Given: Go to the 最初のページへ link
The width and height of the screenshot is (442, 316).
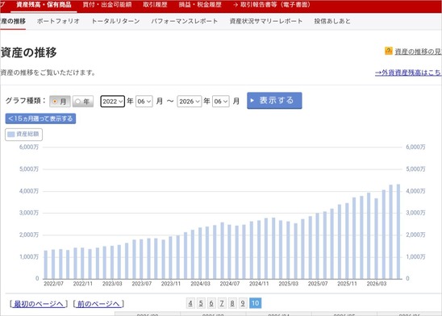Looking at the screenshot, I should pyautogui.click(x=39, y=304).
